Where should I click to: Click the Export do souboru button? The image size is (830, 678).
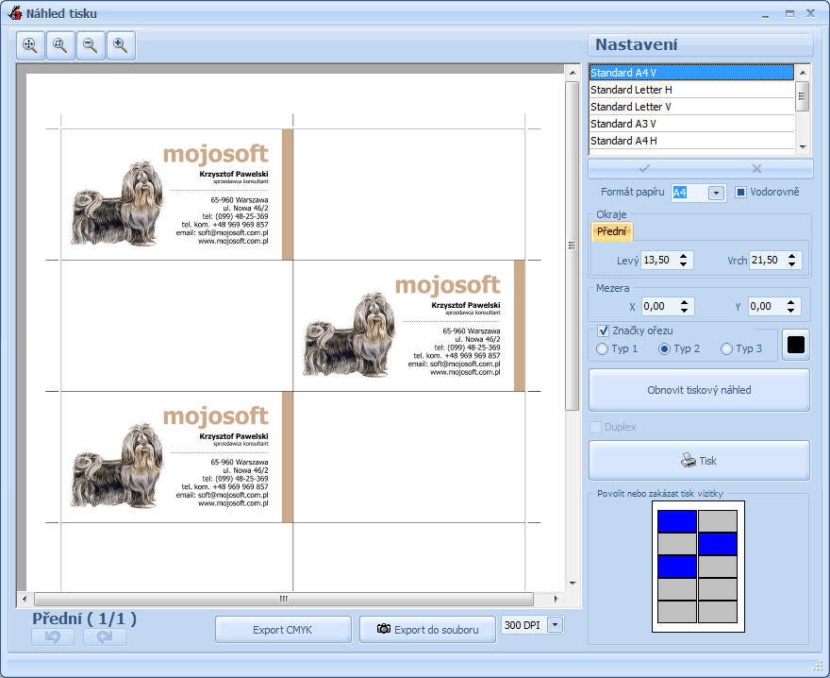427,630
